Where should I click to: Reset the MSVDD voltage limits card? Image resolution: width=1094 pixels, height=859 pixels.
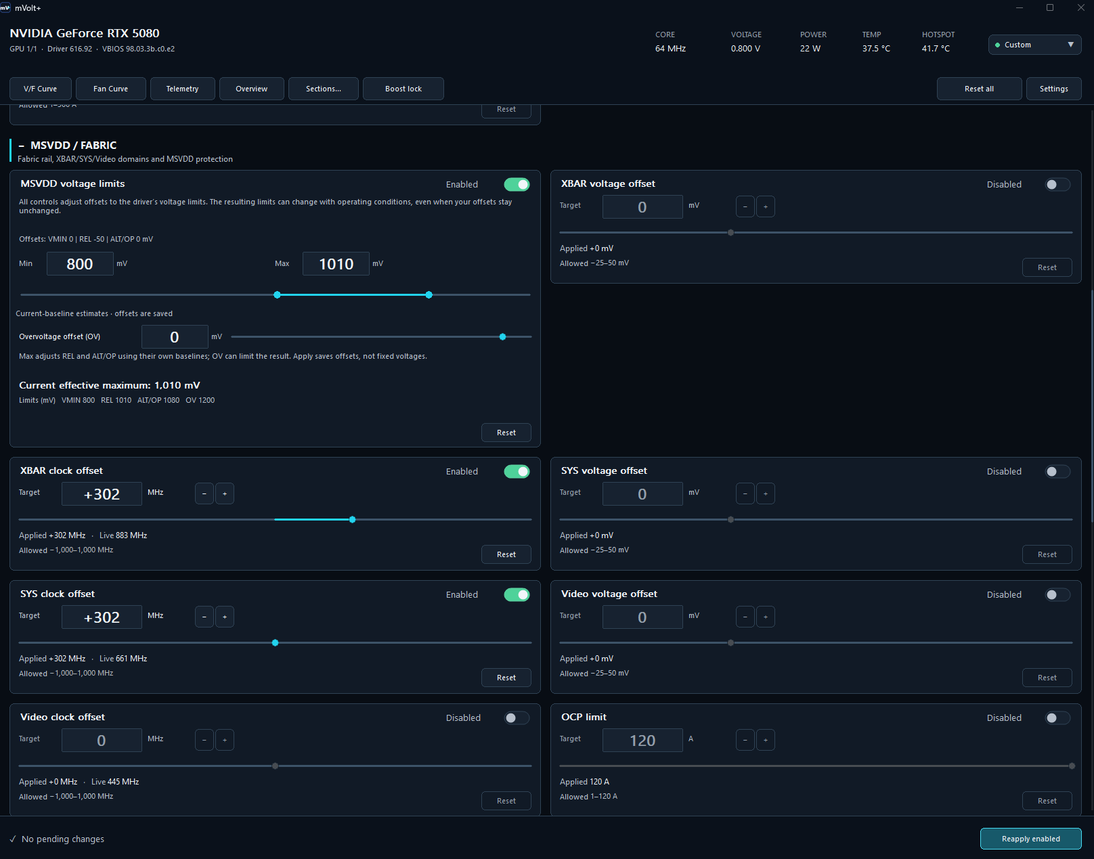506,433
